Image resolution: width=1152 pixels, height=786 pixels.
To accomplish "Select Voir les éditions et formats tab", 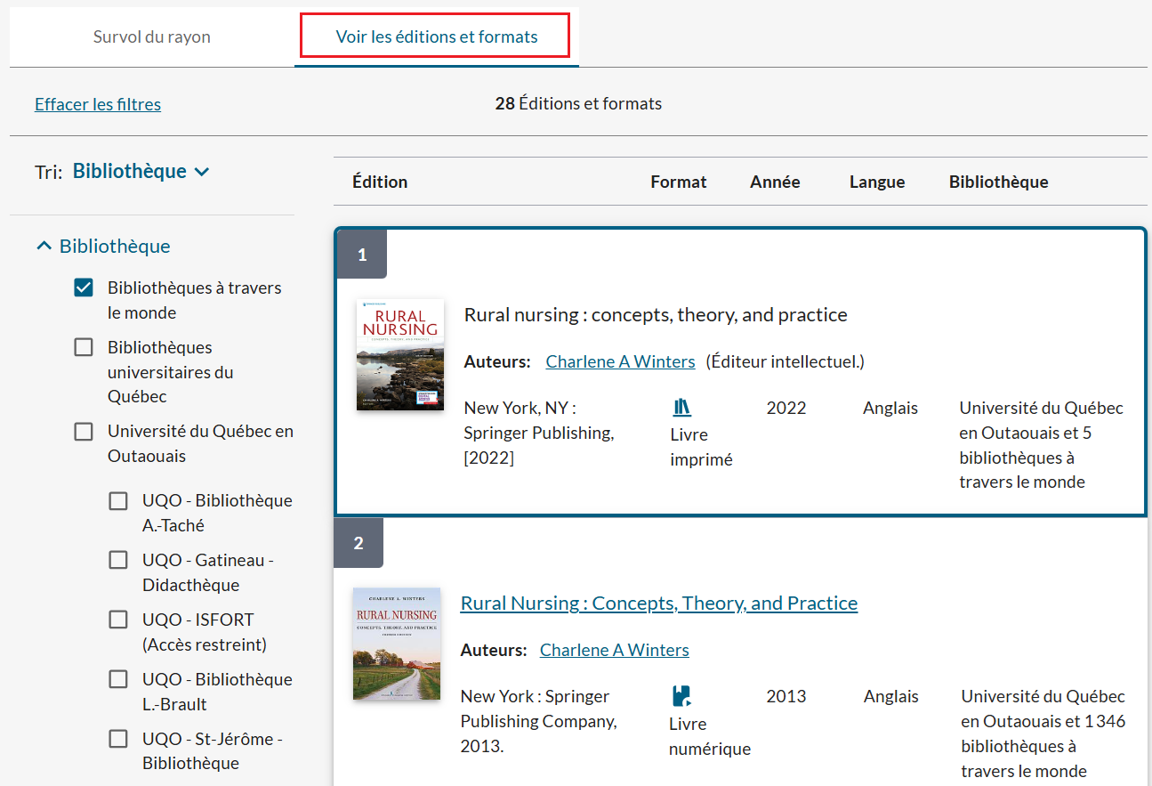I will (x=436, y=37).
